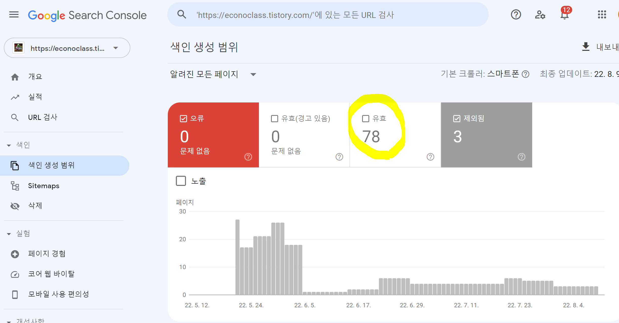
Task: Open 페이지 경험 report
Action: 47,254
